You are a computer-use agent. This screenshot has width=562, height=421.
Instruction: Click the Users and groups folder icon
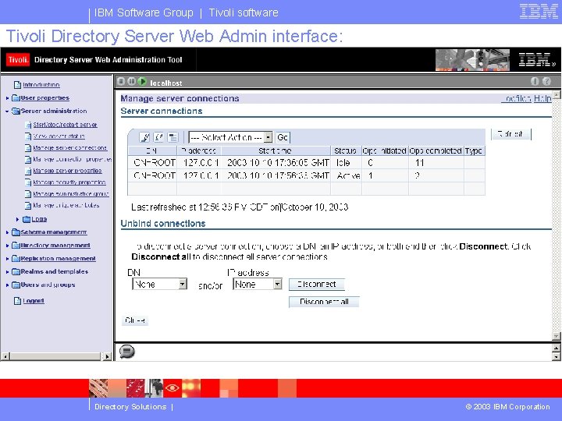pos(16,285)
